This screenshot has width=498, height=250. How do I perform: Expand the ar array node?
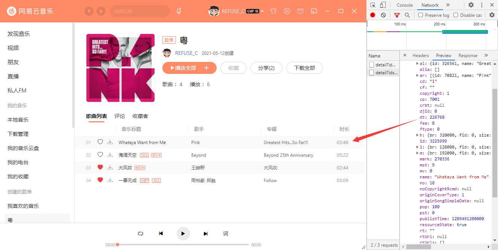(x=418, y=75)
